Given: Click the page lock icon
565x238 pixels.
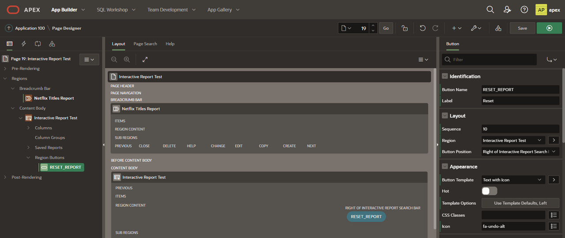Looking at the screenshot, I should coord(405,28).
